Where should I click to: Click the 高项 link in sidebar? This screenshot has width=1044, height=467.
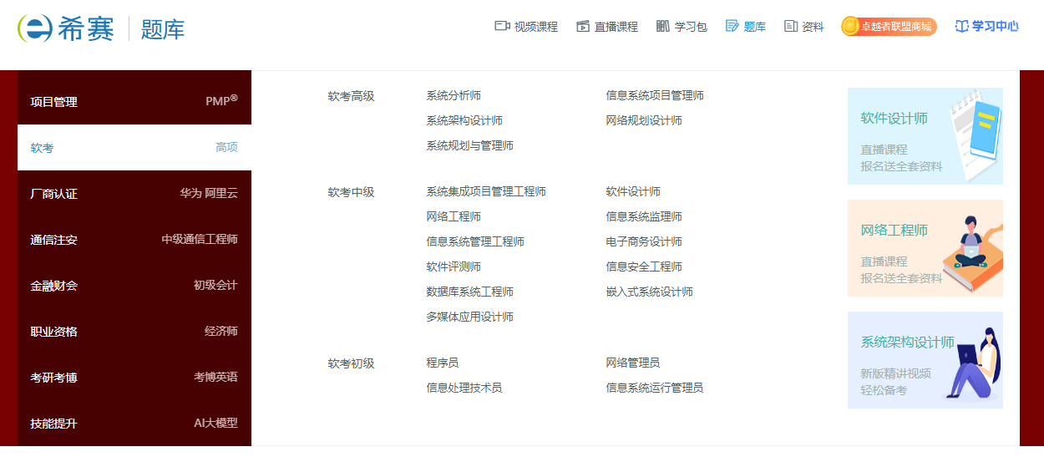[226, 148]
